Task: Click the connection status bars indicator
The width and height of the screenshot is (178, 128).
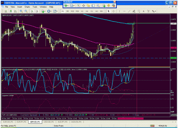Action: 152,126
